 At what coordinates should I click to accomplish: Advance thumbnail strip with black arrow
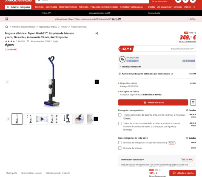(x=96, y=119)
